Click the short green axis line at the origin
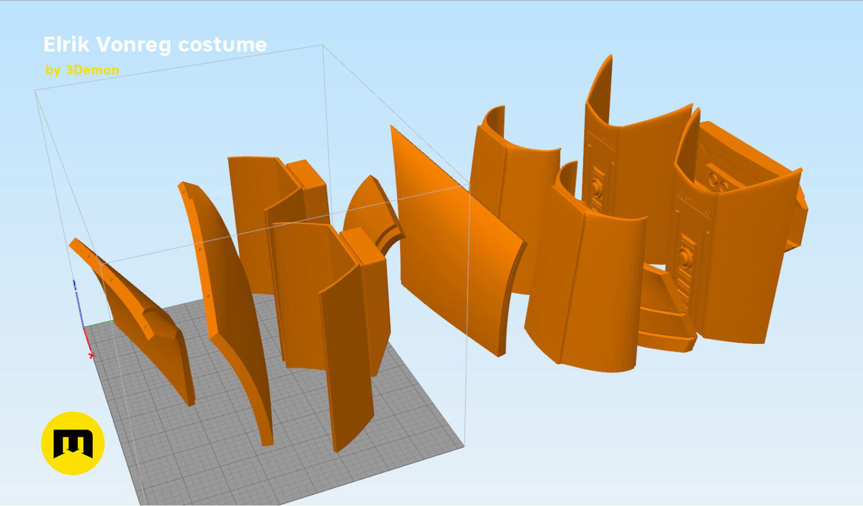The height and width of the screenshot is (506, 863). 98,323
